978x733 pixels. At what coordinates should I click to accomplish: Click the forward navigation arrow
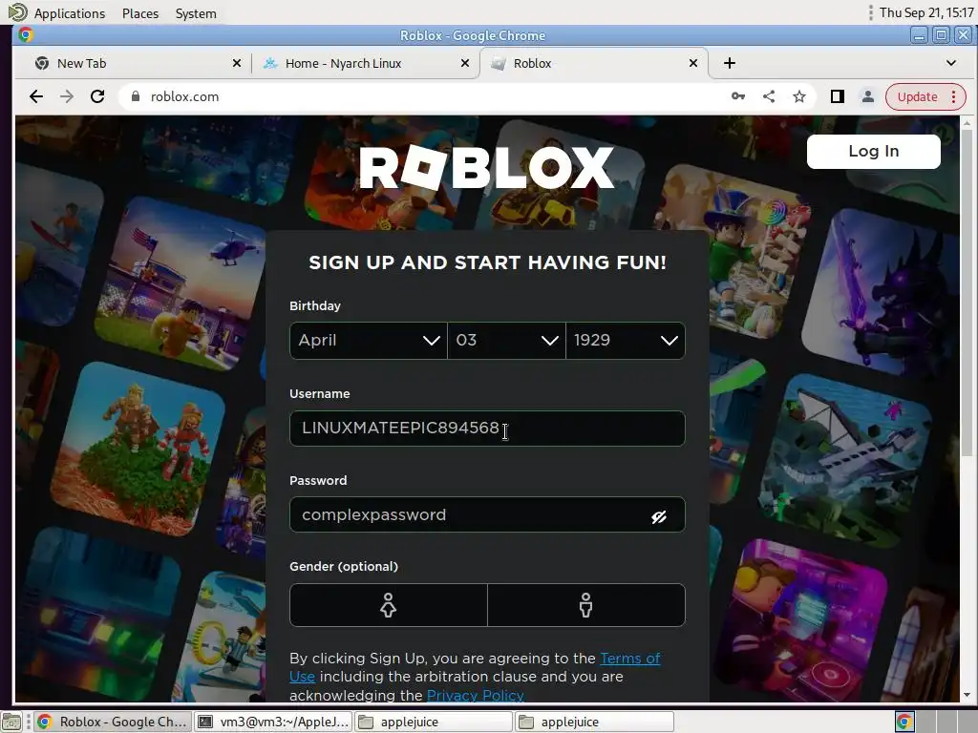point(67,96)
